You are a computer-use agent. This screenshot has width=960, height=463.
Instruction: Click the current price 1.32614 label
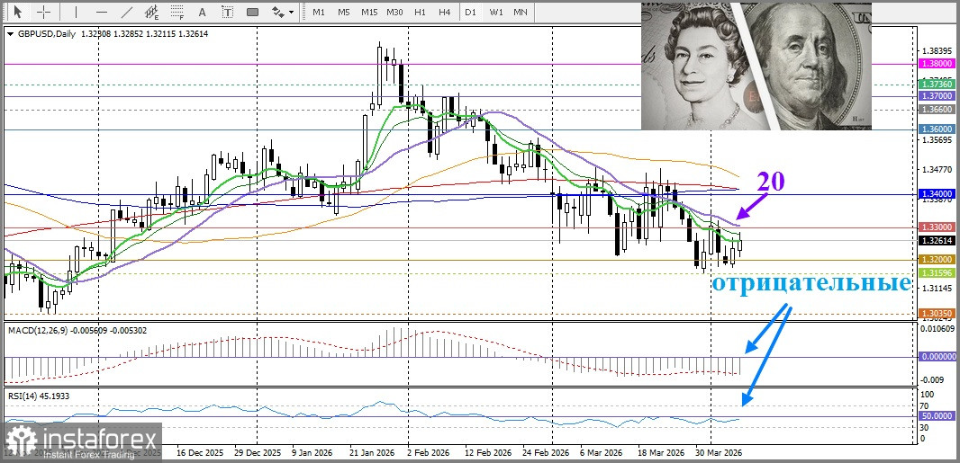[x=937, y=241]
